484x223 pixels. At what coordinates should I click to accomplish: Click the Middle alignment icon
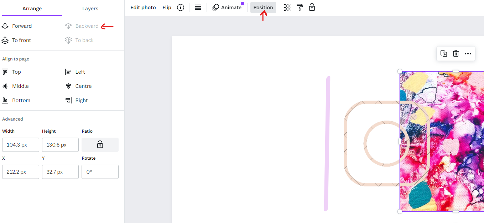pyautogui.click(x=5, y=86)
